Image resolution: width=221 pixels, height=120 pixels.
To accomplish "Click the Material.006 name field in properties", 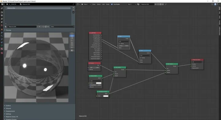I will tap(22, 26).
